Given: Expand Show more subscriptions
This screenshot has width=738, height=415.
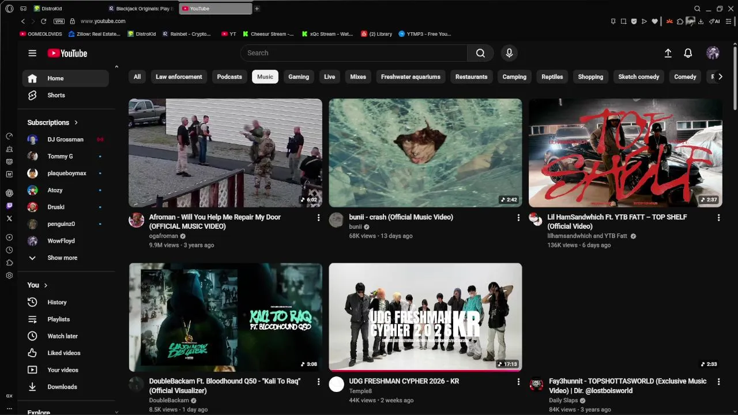Looking at the screenshot, I should [x=65, y=258].
